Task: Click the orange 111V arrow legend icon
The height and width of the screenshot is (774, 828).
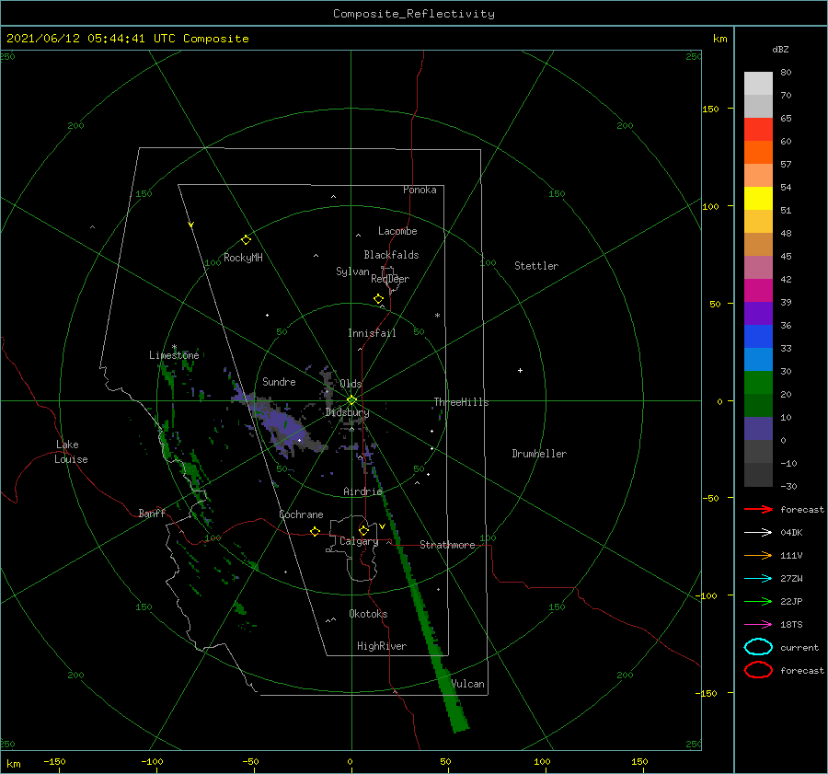Action: (x=758, y=555)
